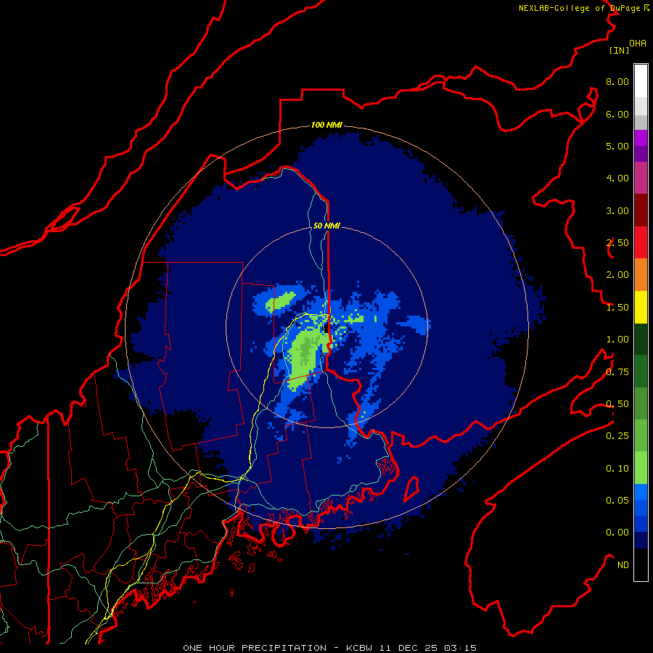Click the dark red swatch near 3.00

(x=641, y=210)
